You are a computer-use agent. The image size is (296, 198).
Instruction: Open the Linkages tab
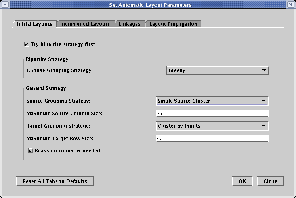(130, 24)
